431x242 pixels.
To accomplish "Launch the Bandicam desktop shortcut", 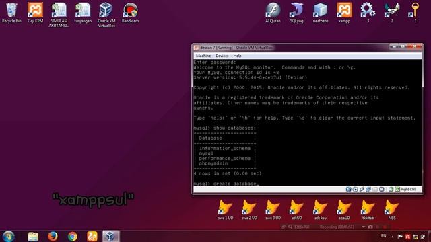I will 130,13.
